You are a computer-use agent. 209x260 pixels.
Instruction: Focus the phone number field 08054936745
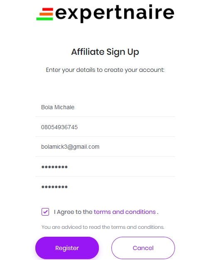105,127
